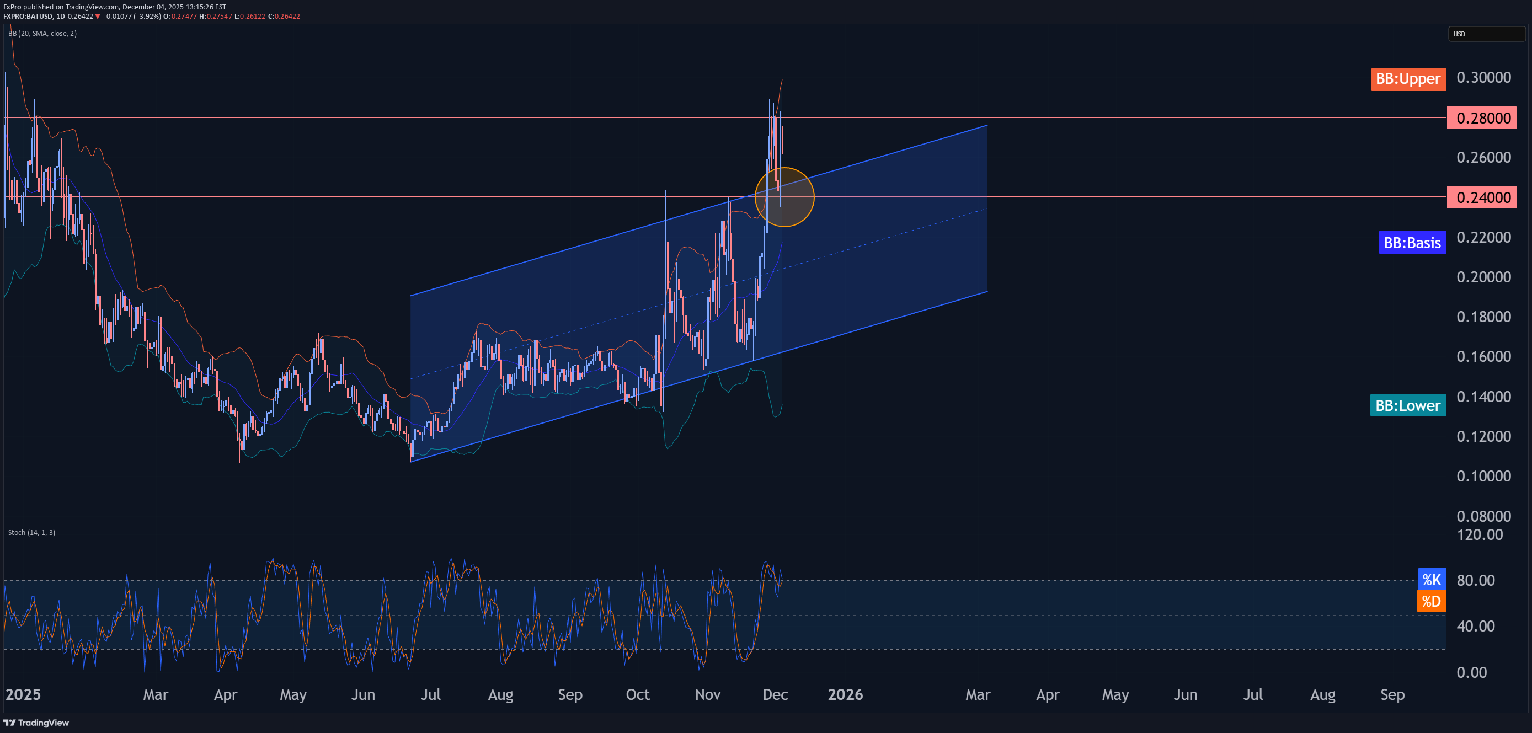Open the Stoch (14, 1, 3) legend

pyautogui.click(x=31, y=532)
